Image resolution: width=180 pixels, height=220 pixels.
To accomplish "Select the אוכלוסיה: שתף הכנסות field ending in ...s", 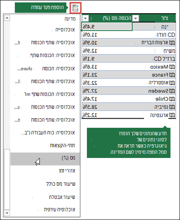I will coord(45,107).
